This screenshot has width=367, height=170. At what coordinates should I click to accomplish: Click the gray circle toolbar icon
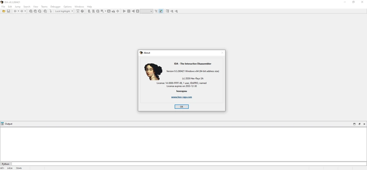tap(82, 11)
